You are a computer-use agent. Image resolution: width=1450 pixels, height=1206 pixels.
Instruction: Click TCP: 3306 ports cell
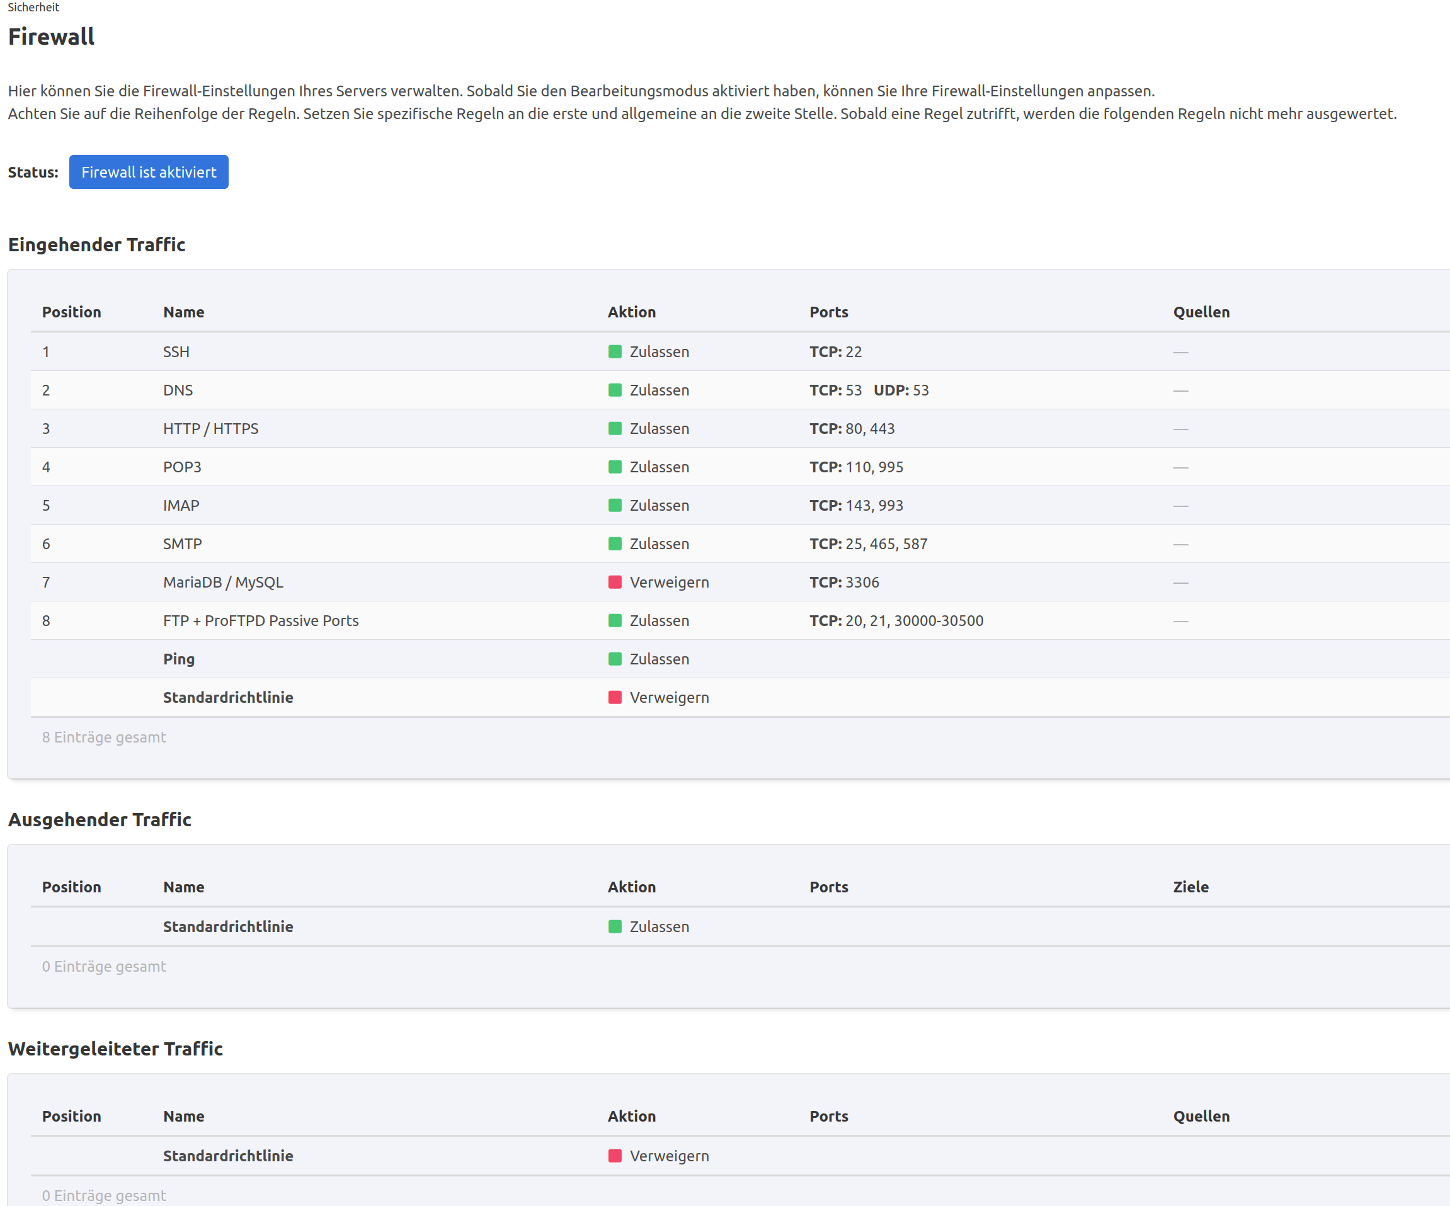click(844, 582)
